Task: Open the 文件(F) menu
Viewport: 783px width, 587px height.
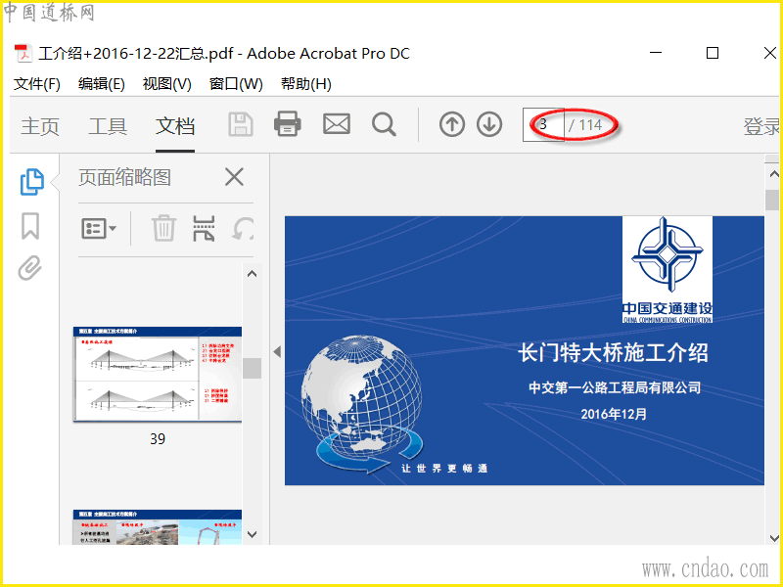Action: (x=37, y=84)
